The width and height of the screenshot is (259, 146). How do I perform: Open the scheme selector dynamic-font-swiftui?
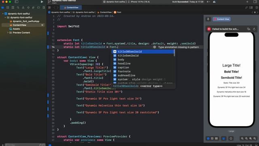pos(115,2)
